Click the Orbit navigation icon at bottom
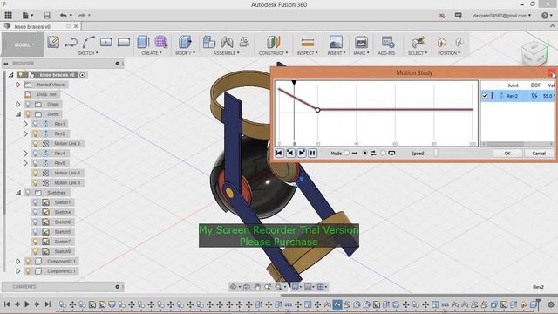This screenshot has height=314, width=558. click(x=234, y=287)
